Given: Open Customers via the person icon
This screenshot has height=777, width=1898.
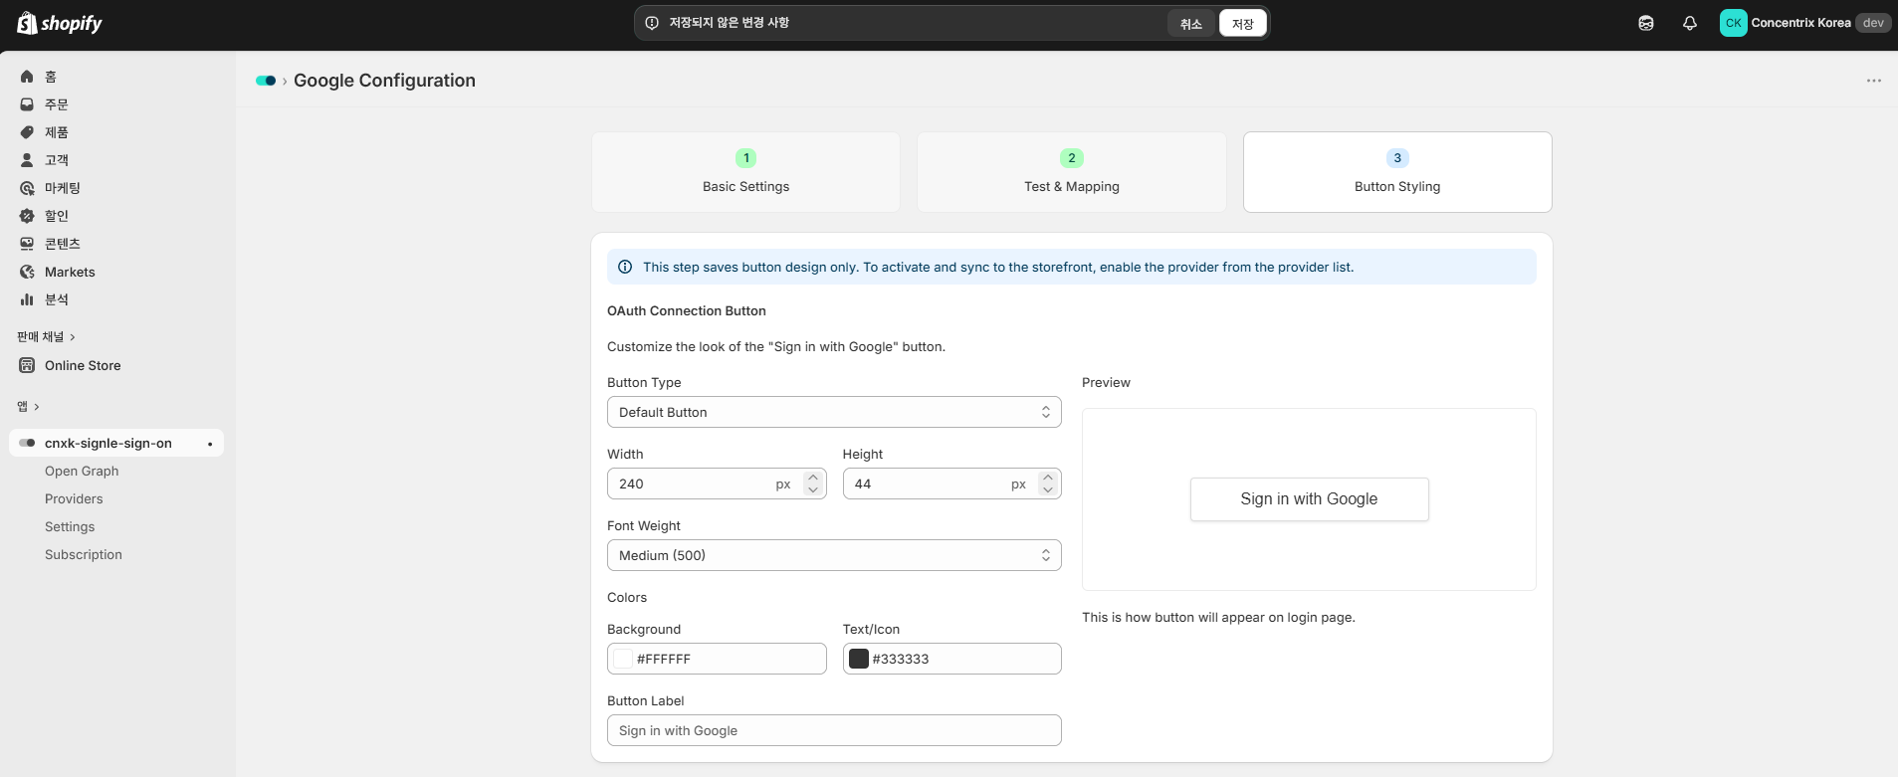Looking at the screenshot, I should pos(27,160).
